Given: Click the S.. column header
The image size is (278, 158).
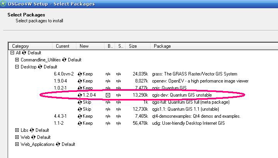Looking at the screenshot, I should (120, 46).
